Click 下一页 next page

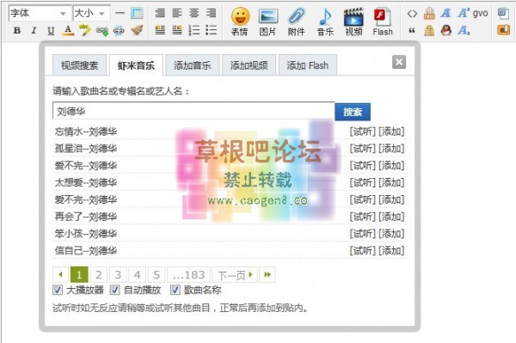click(x=235, y=274)
